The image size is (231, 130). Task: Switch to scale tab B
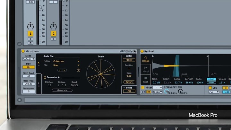(39, 83)
